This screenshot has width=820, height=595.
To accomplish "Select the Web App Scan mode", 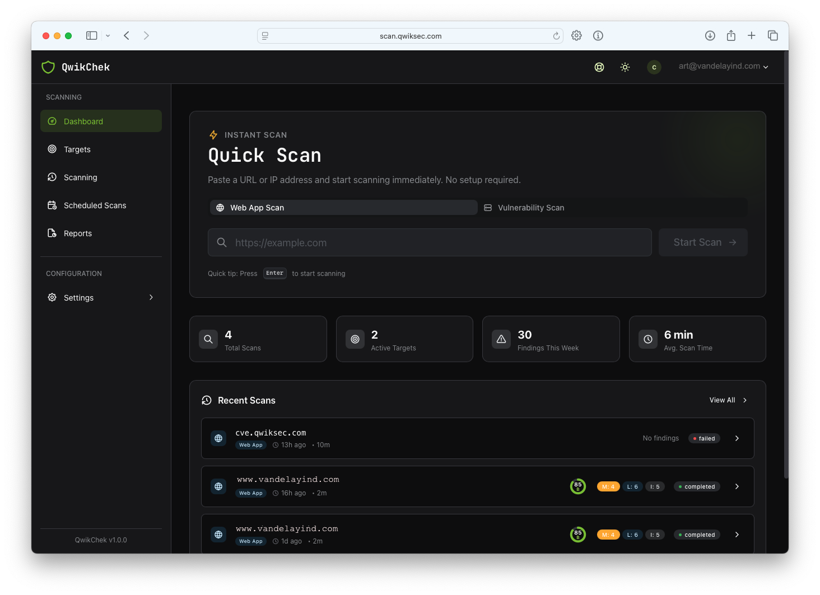I will [343, 208].
